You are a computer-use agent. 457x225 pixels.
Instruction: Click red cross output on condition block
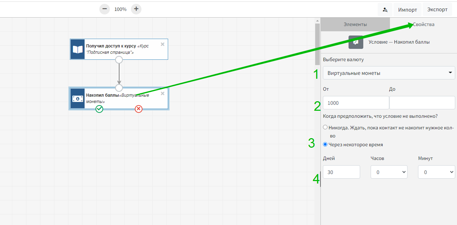(139, 109)
